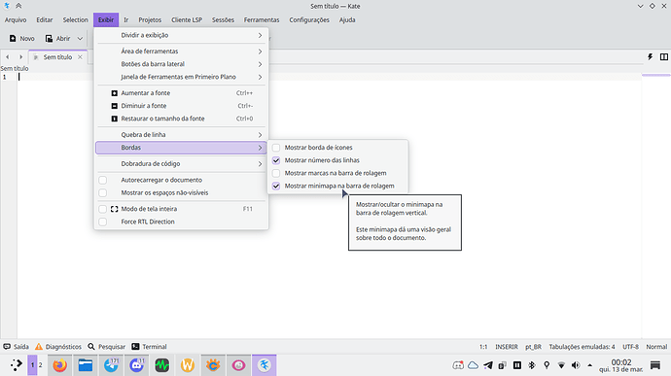This screenshot has height=376, width=671.
Task: Uncheck Mostrar minimapa na barra de rolagem
Action: pos(276,187)
